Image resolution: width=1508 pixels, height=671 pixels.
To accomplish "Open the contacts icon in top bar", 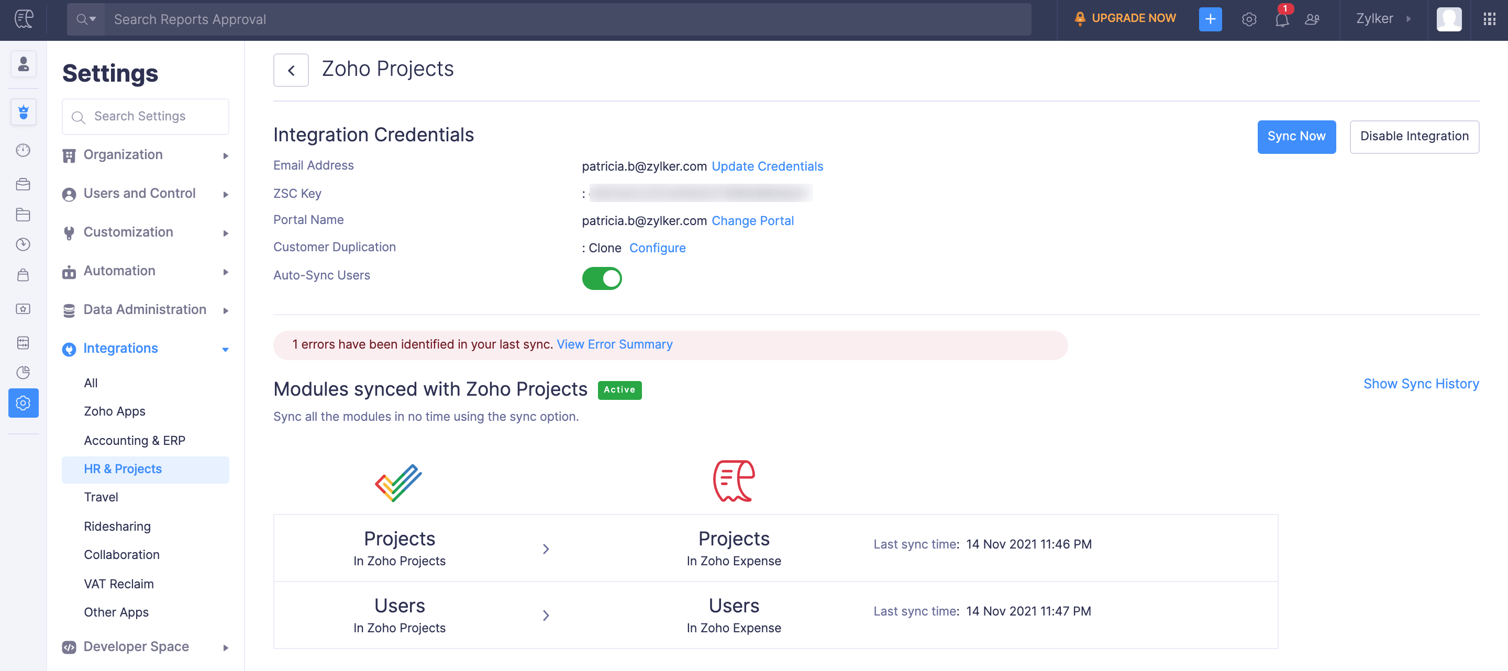I will 1312,19.
